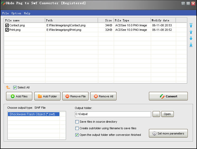Toggle the Select All checkbox
Screen dimensions: 197x149
(15, 87)
